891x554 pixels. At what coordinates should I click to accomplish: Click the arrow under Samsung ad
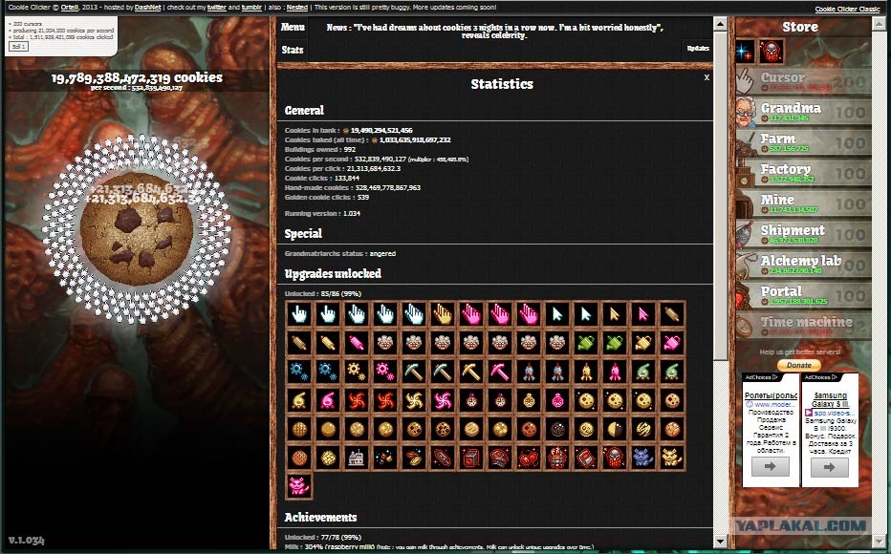tap(829, 467)
